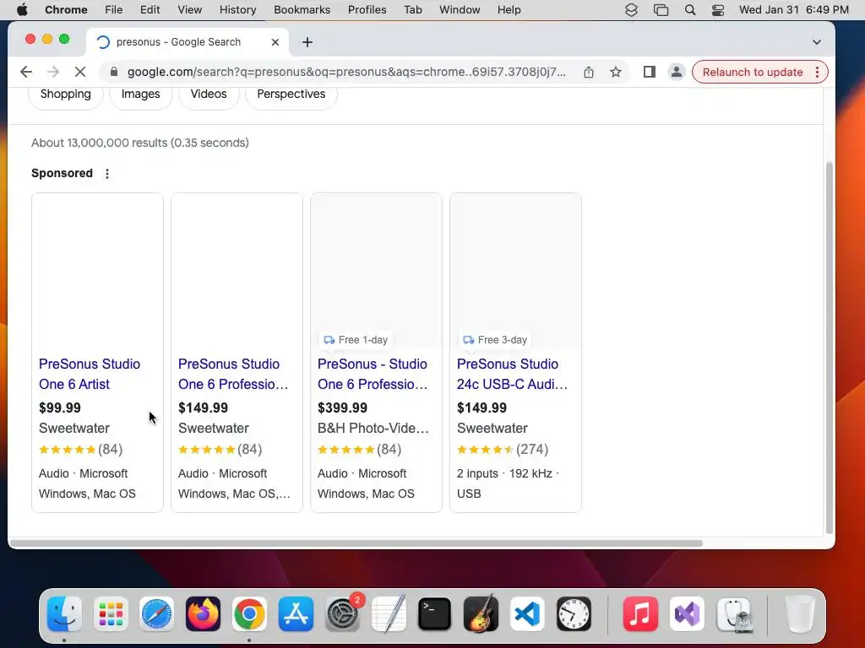Open the History menu

237,10
